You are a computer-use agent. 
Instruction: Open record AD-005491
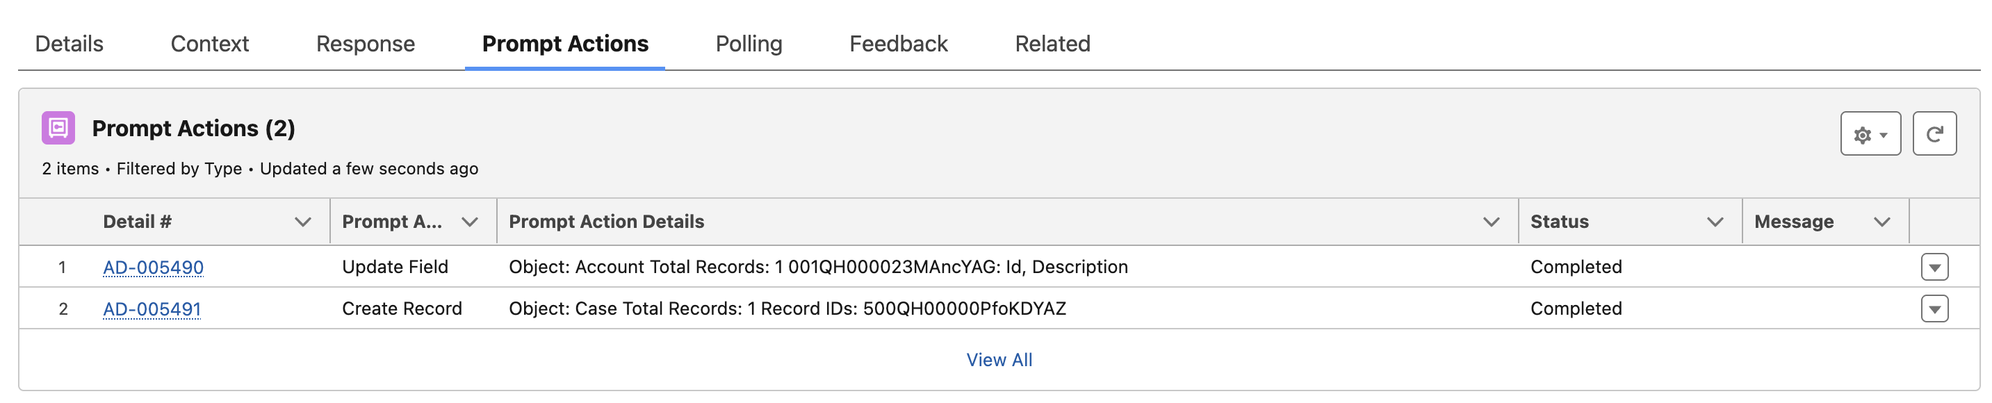coord(152,309)
